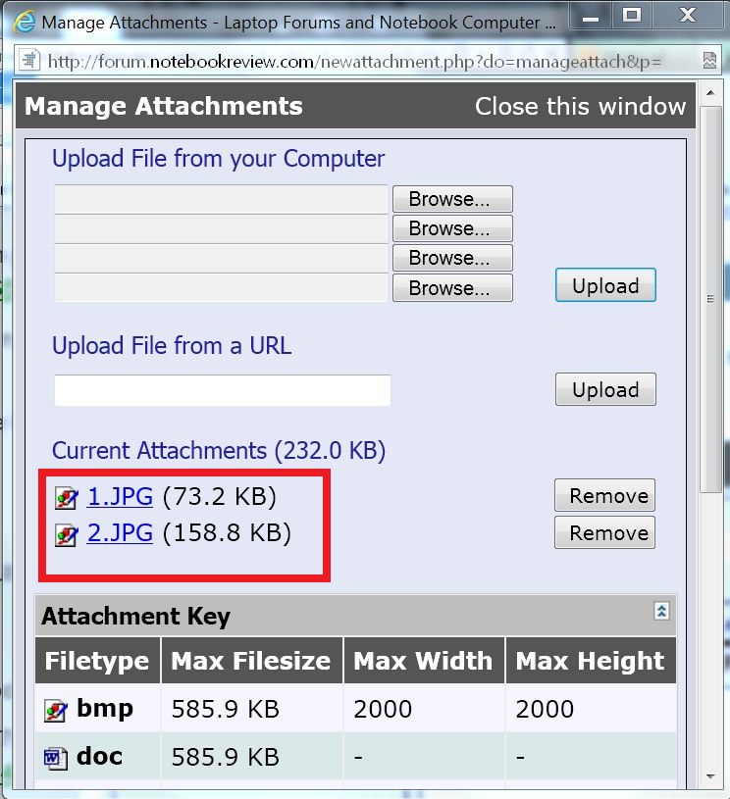This screenshot has height=799, width=730.
Task: Click the browser address URL text
Action: coord(354,61)
